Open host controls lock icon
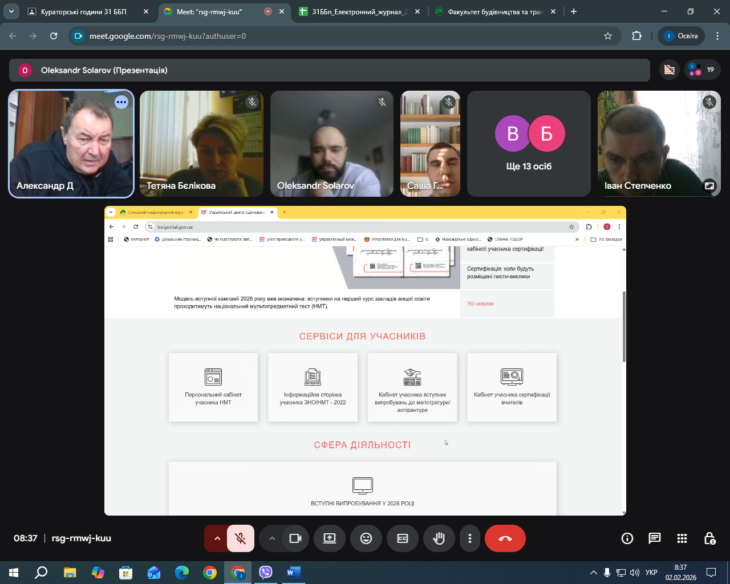Image resolution: width=730 pixels, height=584 pixels. [709, 538]
